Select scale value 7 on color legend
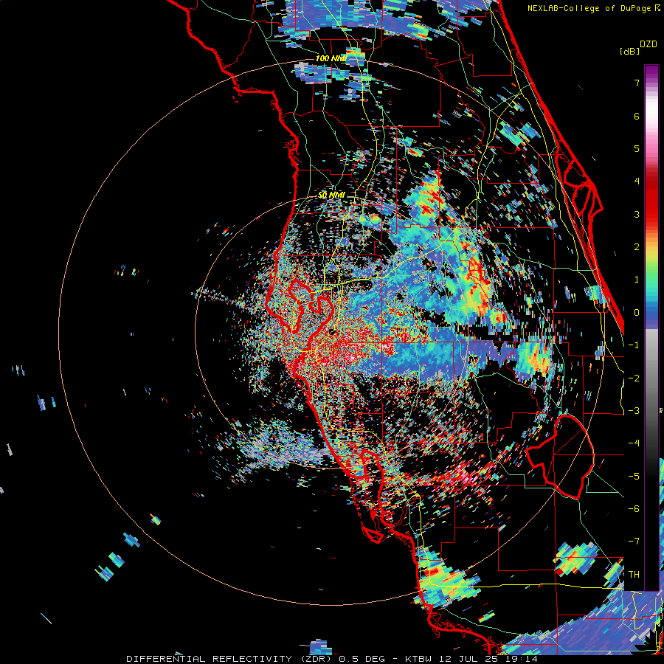The width and height of the screenshot is (664, 664). tap(637, 83)
